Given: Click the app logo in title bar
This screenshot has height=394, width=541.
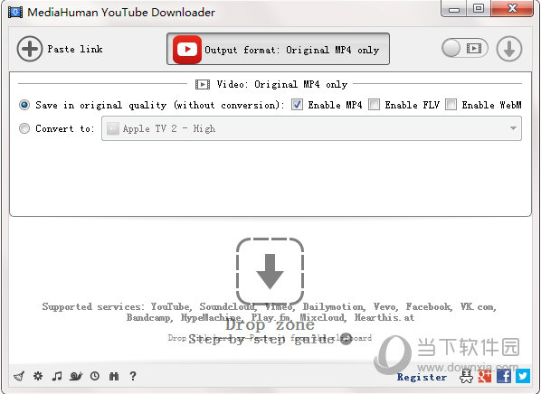Looking at the screenshot, I should click(x=15, y=12).
